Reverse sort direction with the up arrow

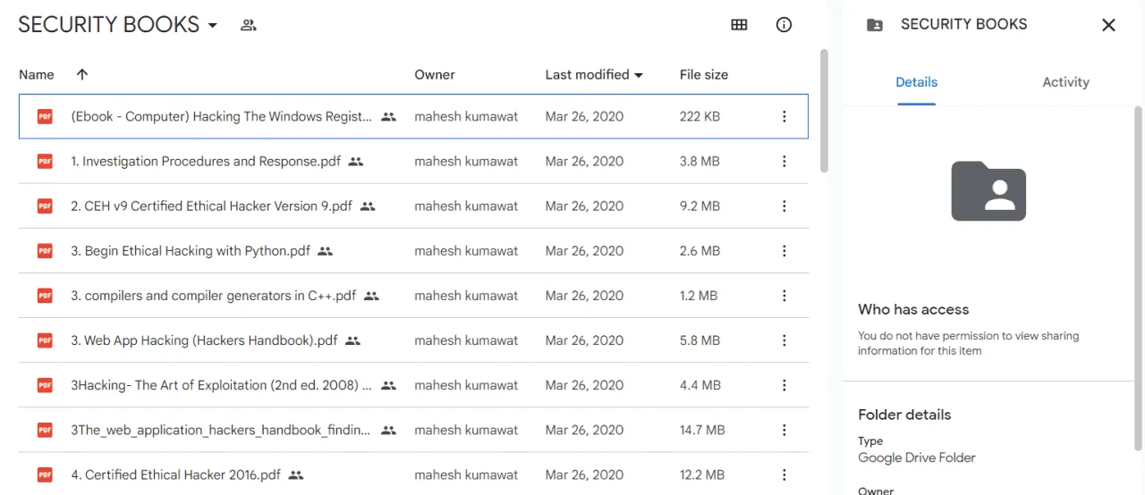pyautogui.click(x=82, y=75)
